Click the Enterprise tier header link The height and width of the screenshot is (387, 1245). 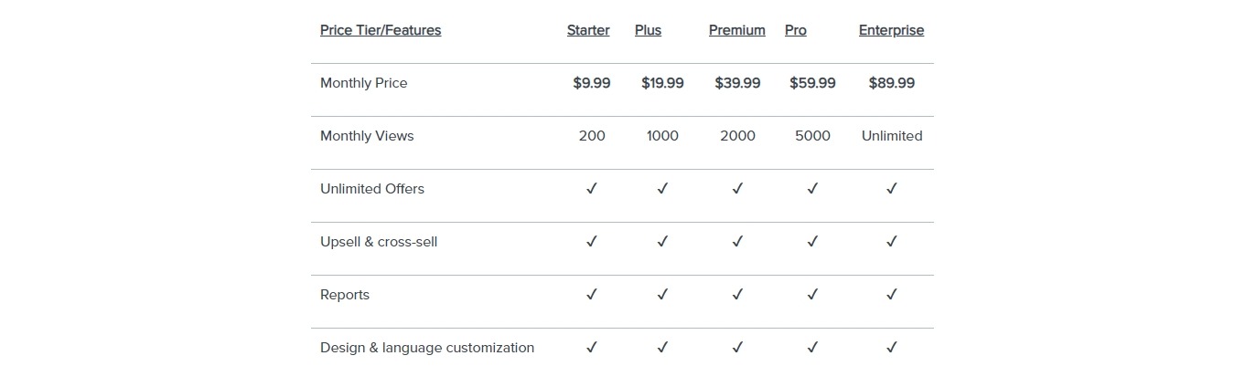pos(891,30)
